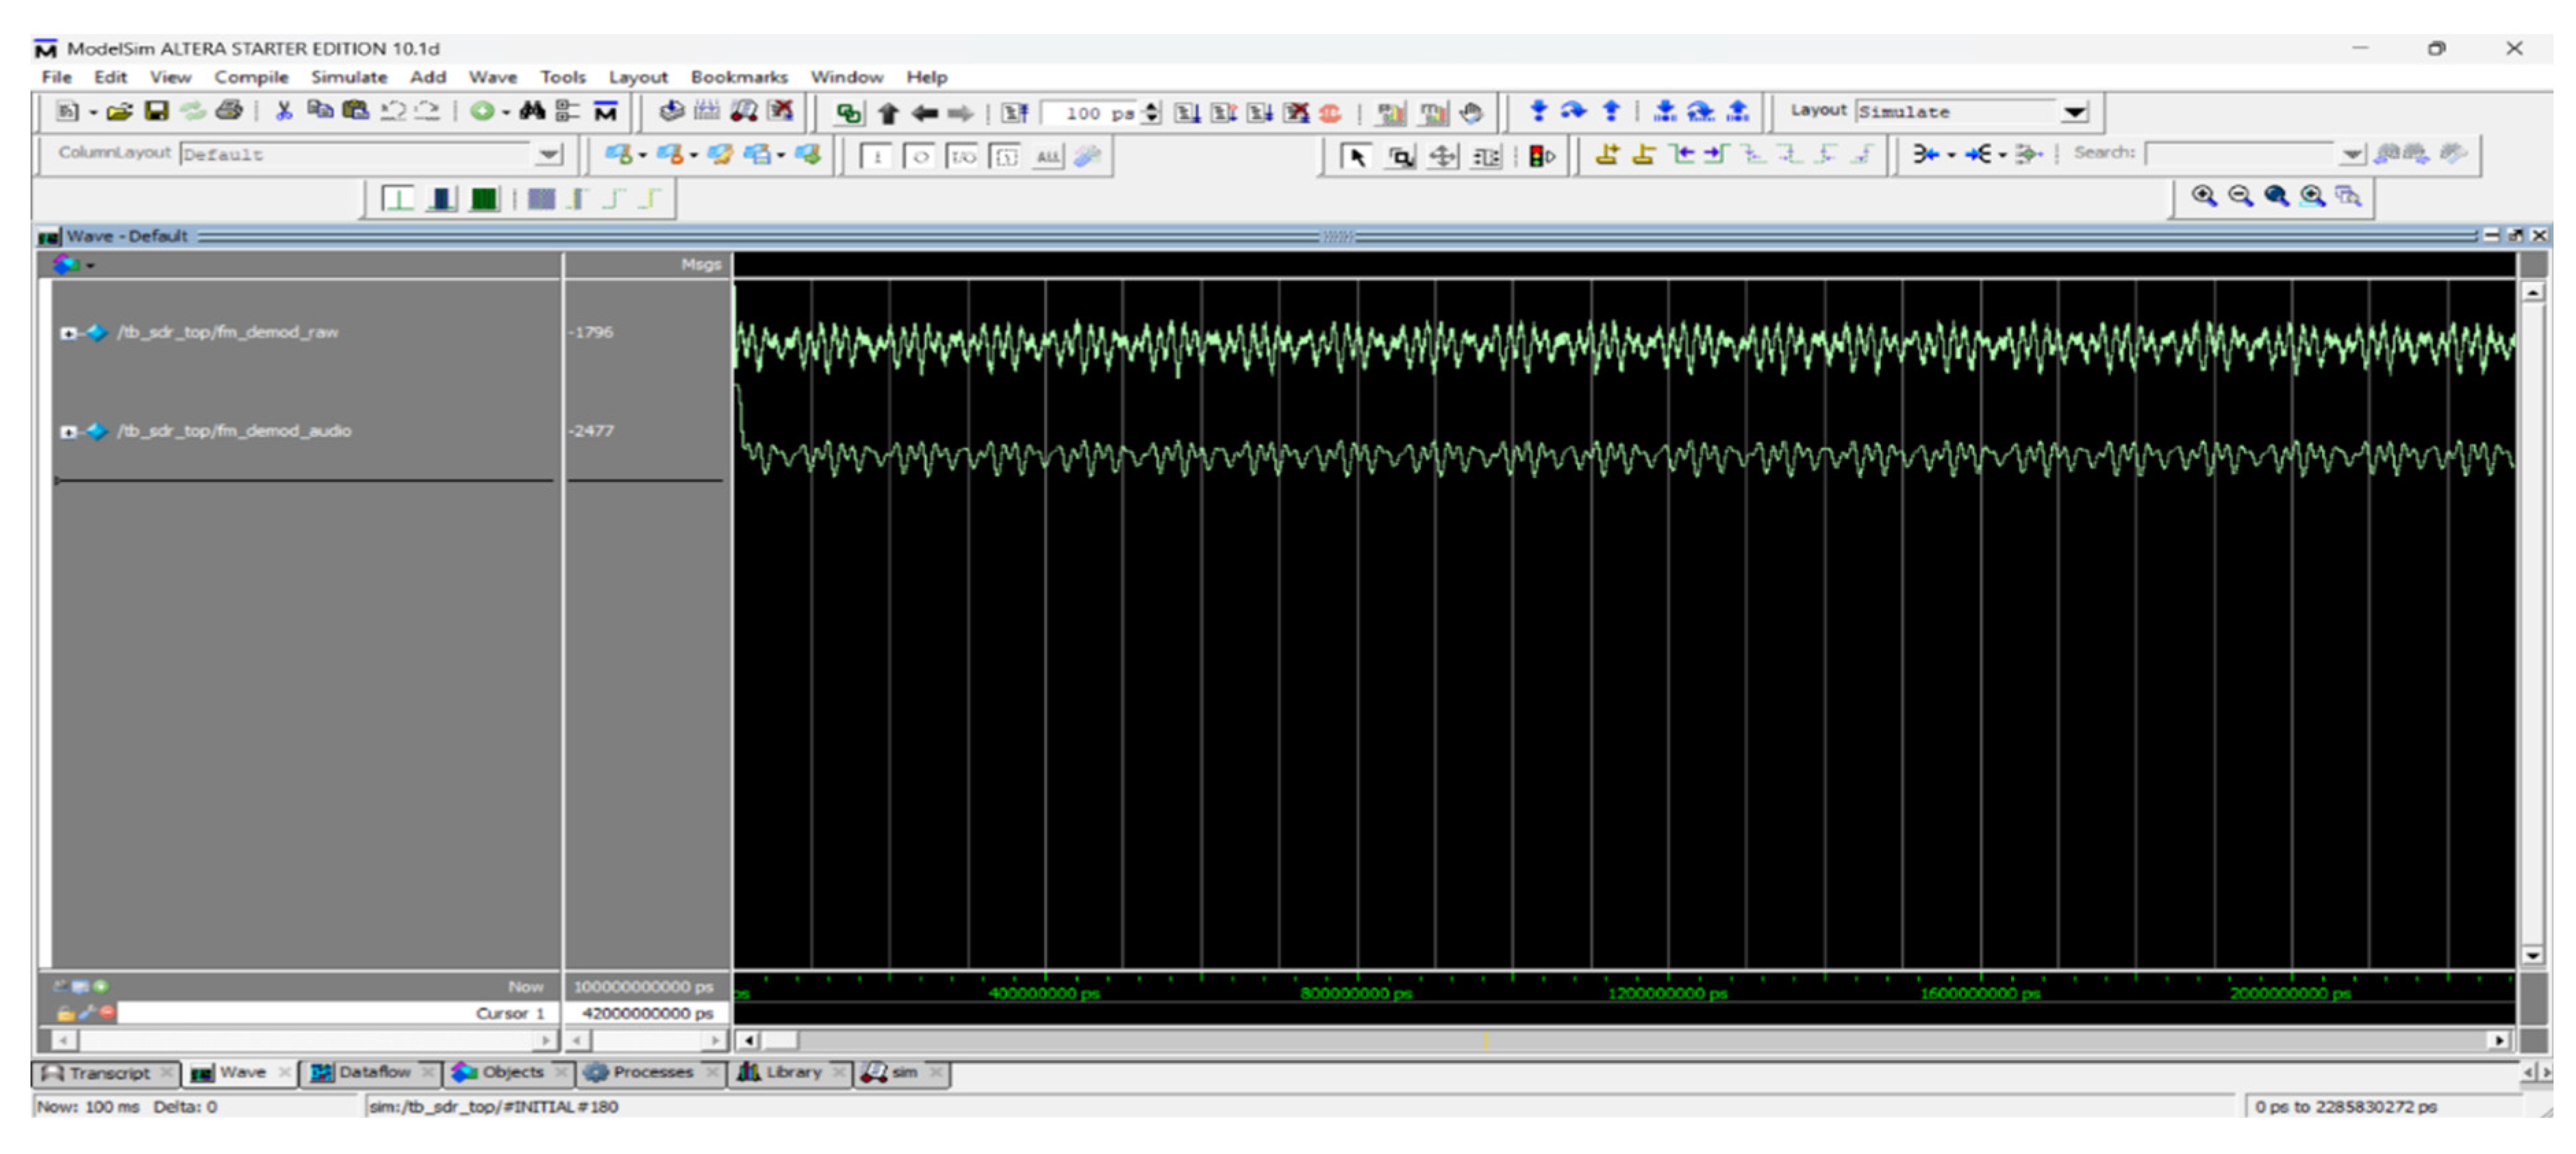This screenshot has height=1154, width=2576.
Task: Increase run length with stepper arrow
Action: 1152,107
